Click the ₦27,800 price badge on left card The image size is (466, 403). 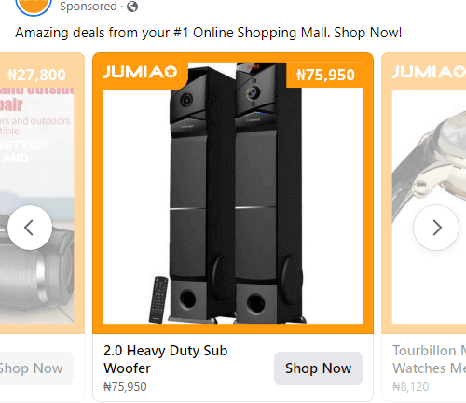tap(36, 75)
